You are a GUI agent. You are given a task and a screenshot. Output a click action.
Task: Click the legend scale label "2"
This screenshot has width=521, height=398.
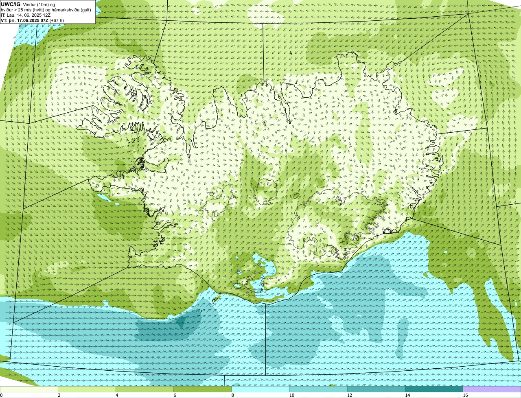(59, 395)
